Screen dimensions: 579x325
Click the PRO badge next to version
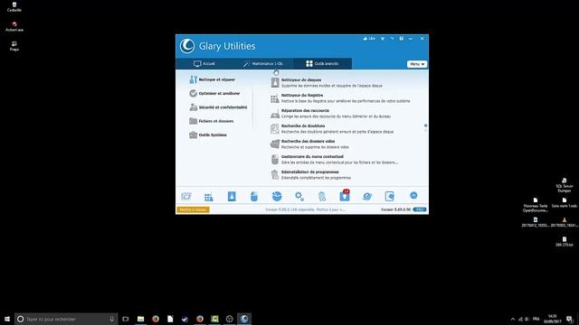tap(420, 209)
